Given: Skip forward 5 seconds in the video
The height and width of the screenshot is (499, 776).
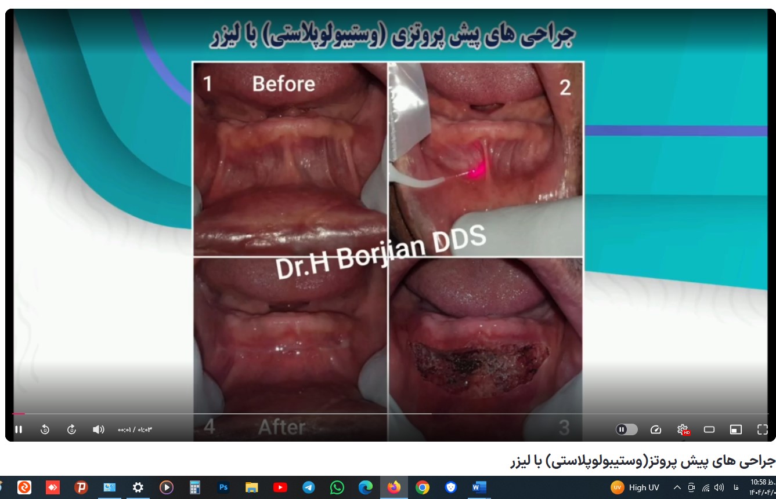Looking at the screenshot, I should pos(71,429).
